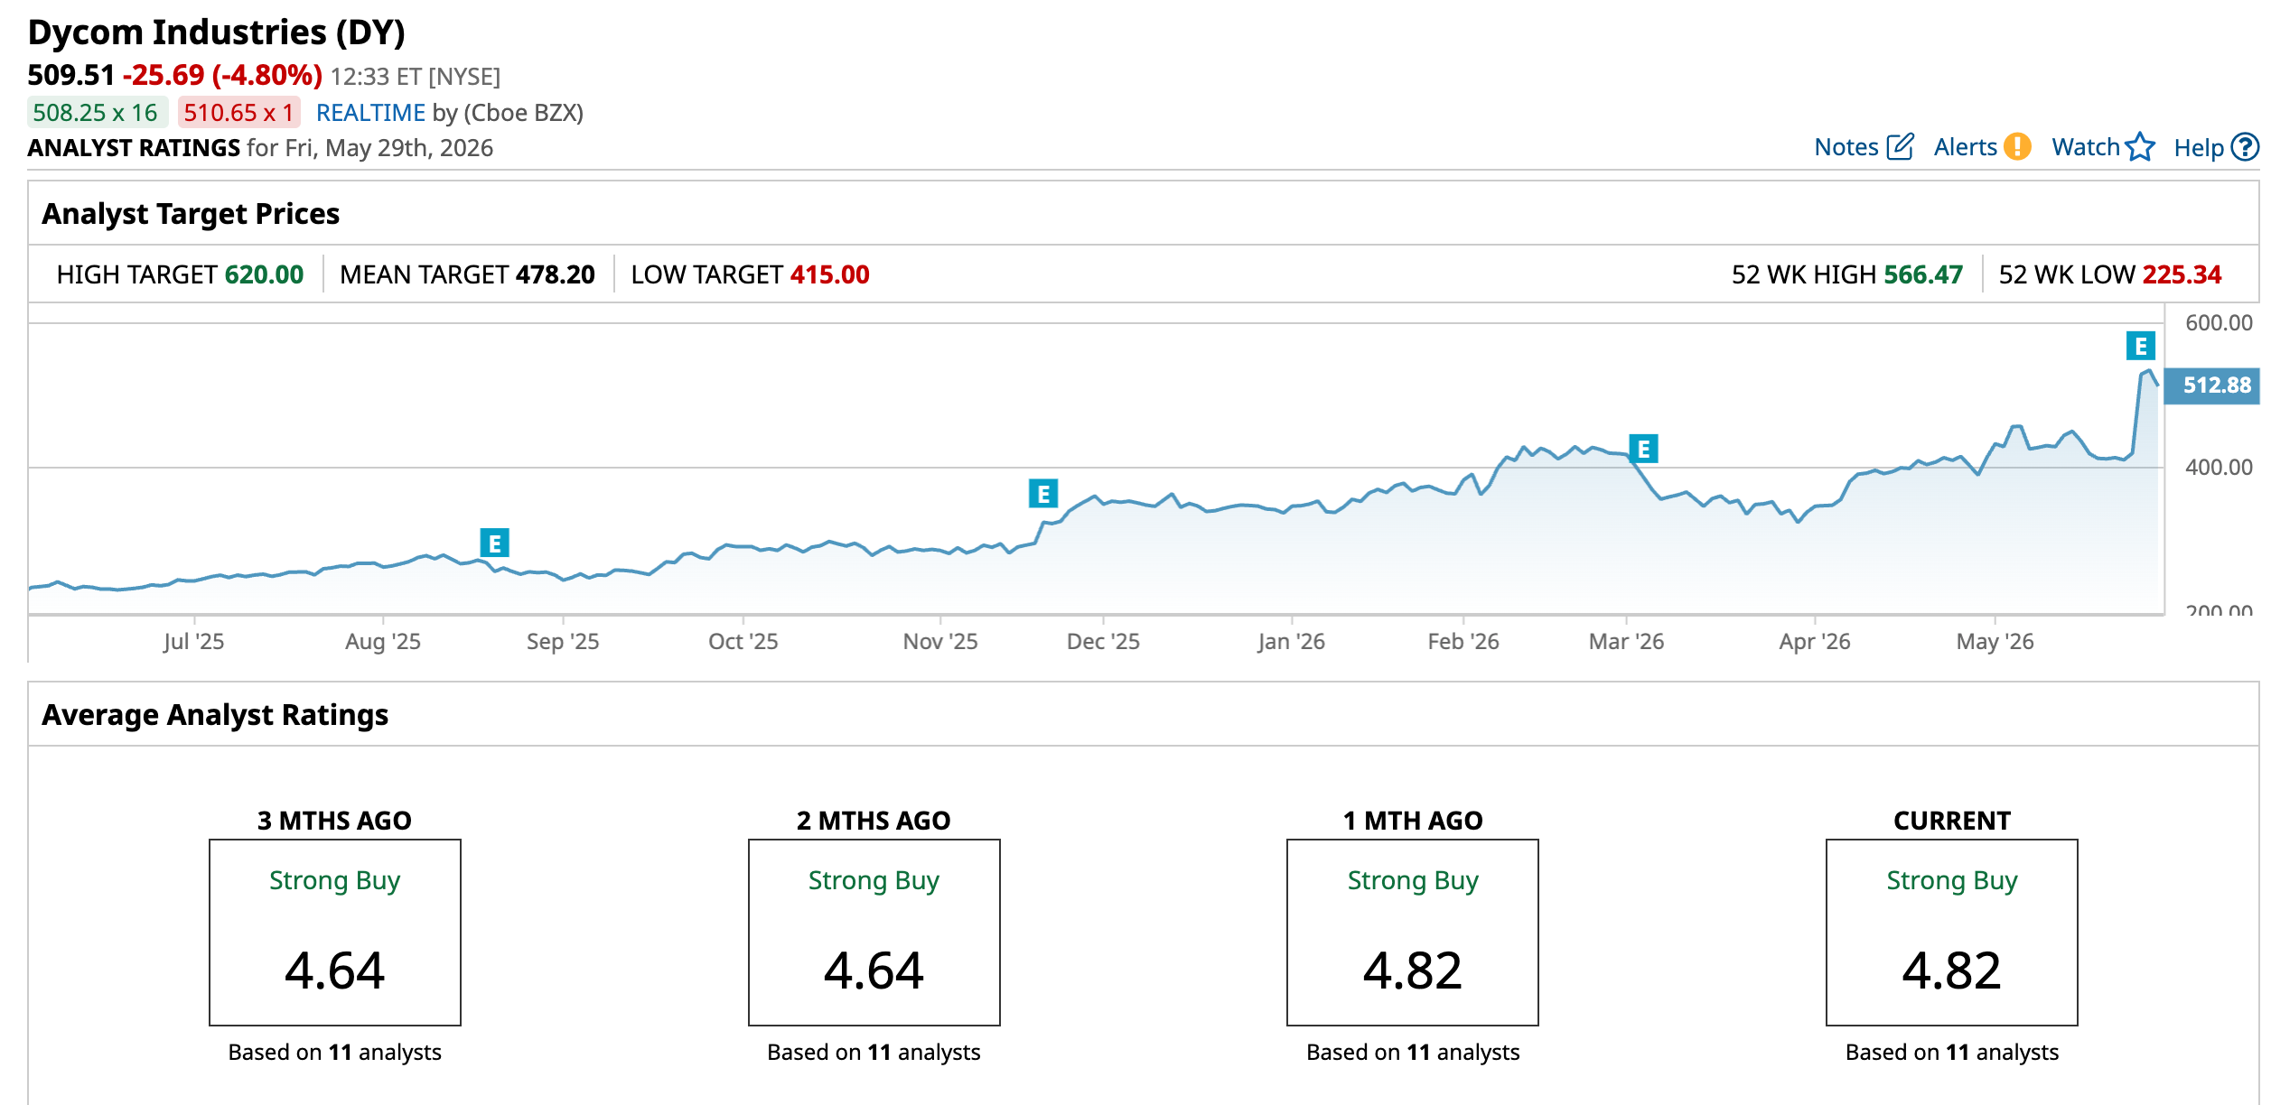Click the earnings E marker near Mar '26
2271x1105 pixels.
pyautogui.click(x=1643, y=449)
